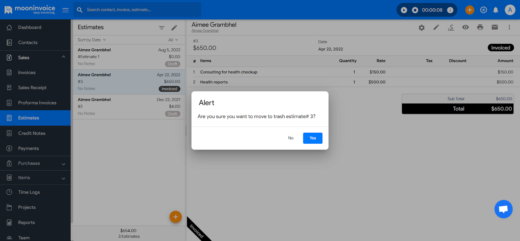Select estimate #3 dated Apr 22, 2022
Image resolution: width=520 pixels, height=241 pixels.
click(x=129, y=82)
